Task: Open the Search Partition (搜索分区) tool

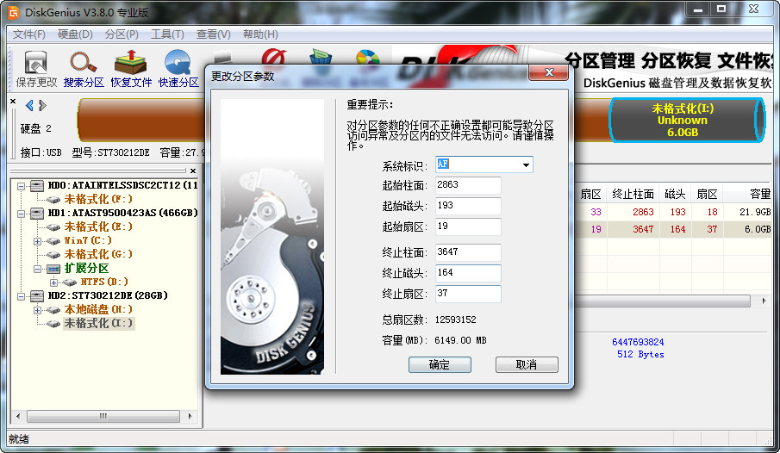Action: tap(83, 69)
